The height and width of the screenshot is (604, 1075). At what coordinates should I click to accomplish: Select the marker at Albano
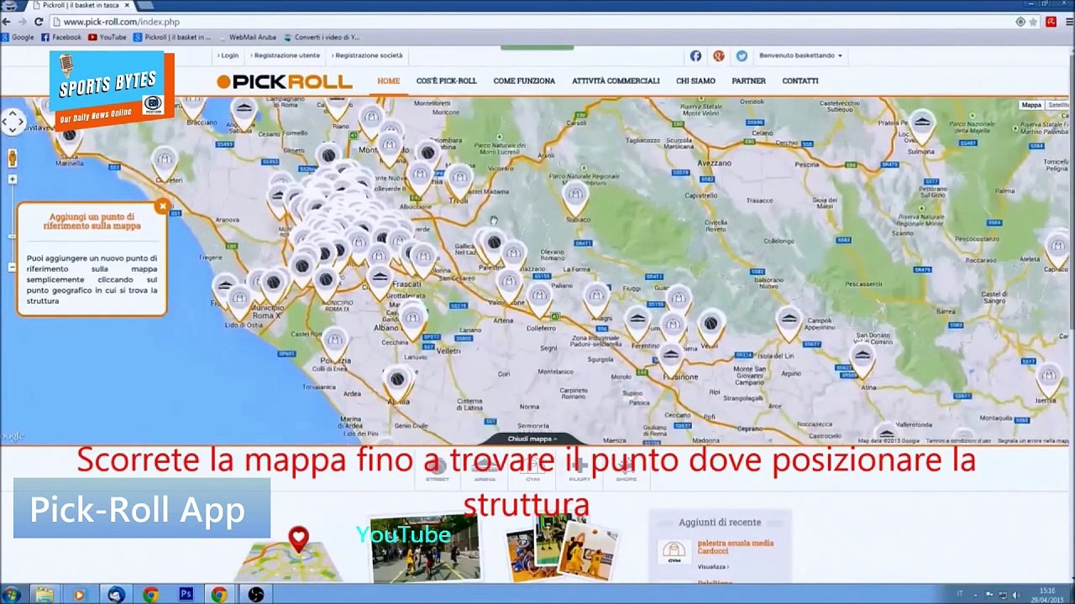coord(412,320)
